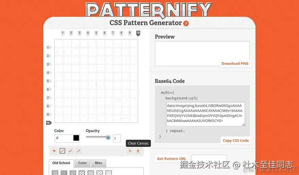This screenshot has width=299, height=175.
Task: Click the Opacity slider handle
Action: [108, 137]
